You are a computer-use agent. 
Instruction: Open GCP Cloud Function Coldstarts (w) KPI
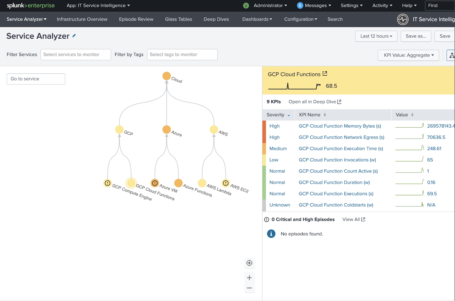click(336, 205)
